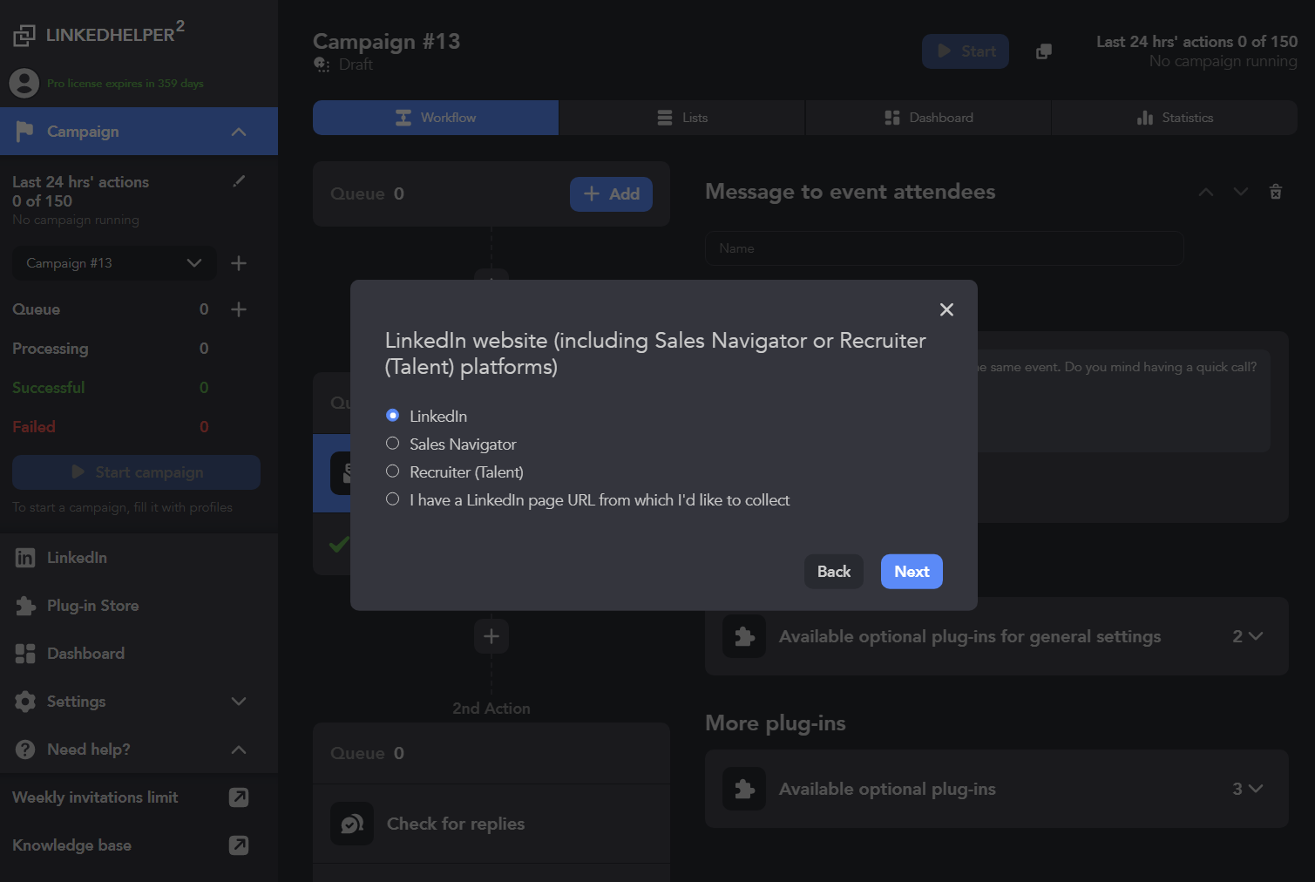
Task: Switch to the Dashboard tab
Action: point(929,118)
